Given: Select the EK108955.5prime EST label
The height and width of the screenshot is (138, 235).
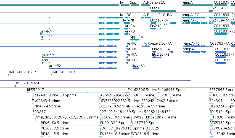Looking at the screenshot, I should coord(173,90).
